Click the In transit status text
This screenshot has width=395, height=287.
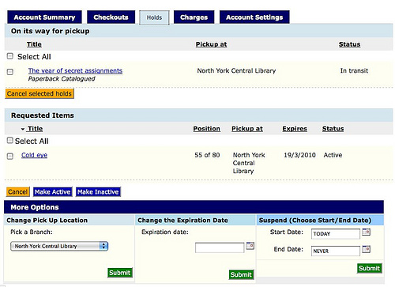tap(354, 70)
